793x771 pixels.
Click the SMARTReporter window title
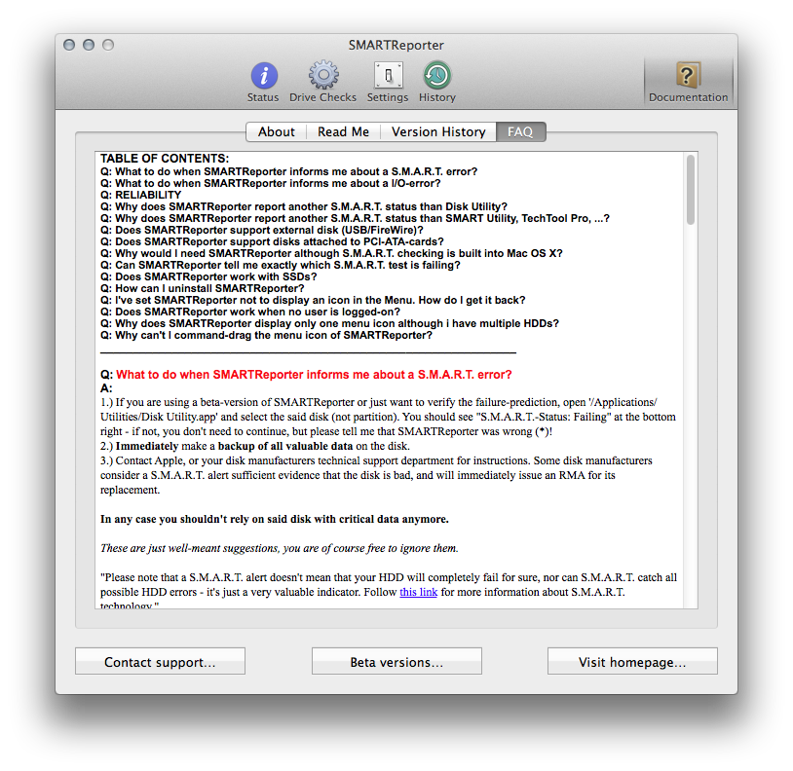click(396, 45)
